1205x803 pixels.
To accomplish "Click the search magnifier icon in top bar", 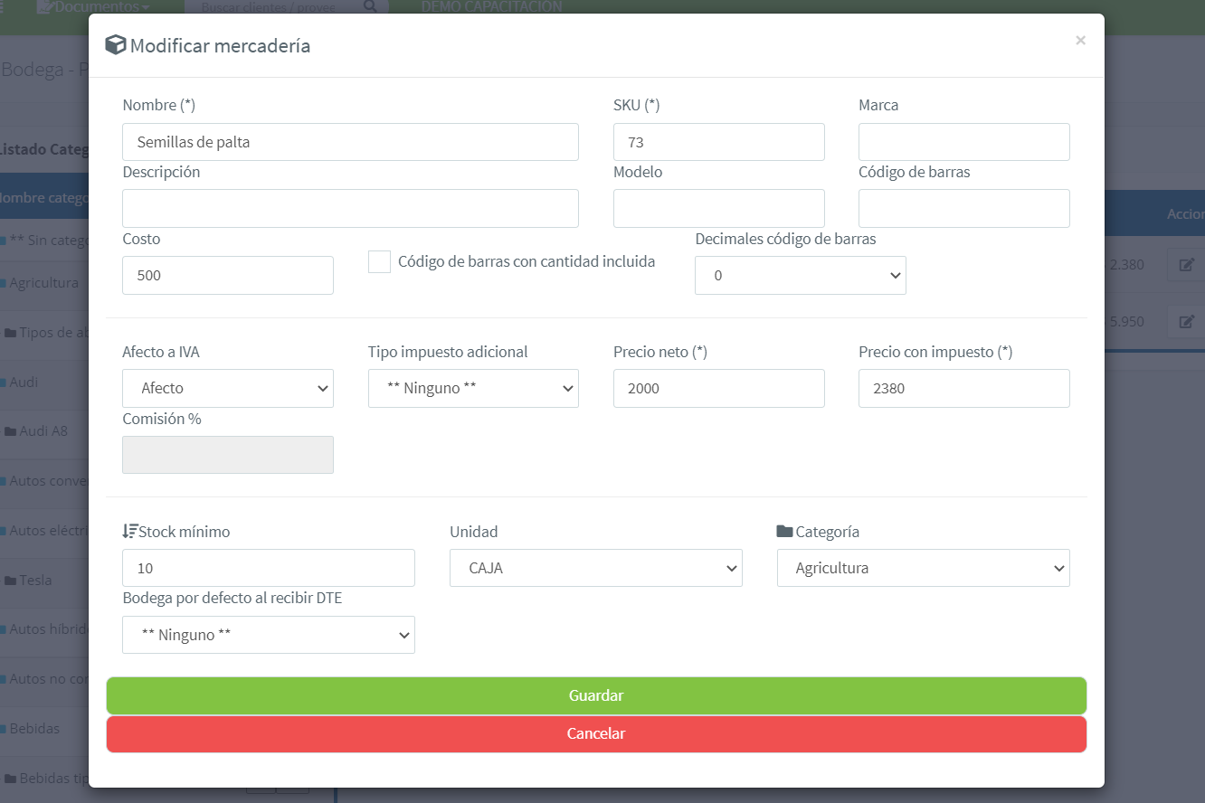I will pyautogui.click(x=369, y=6).
